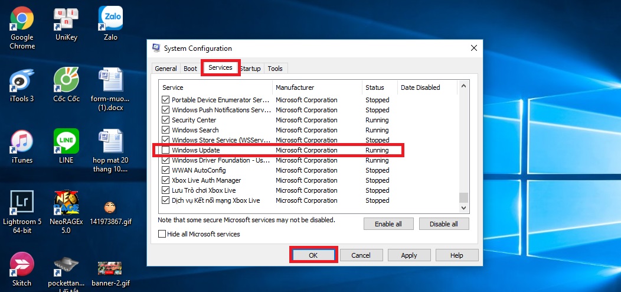Toggle Windows Driver Foundation service checkbox
Viewport: 621px width, 292px height.
coord(165,160)
